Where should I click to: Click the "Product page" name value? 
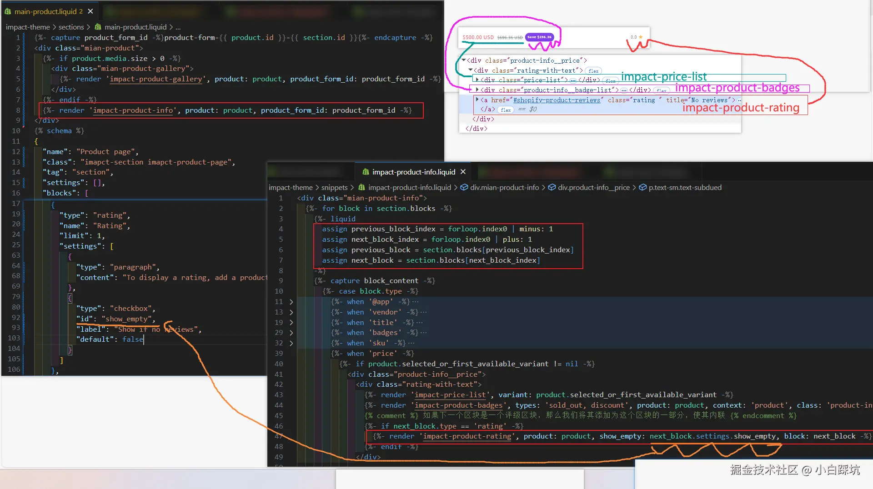click(x=106, y=152)
